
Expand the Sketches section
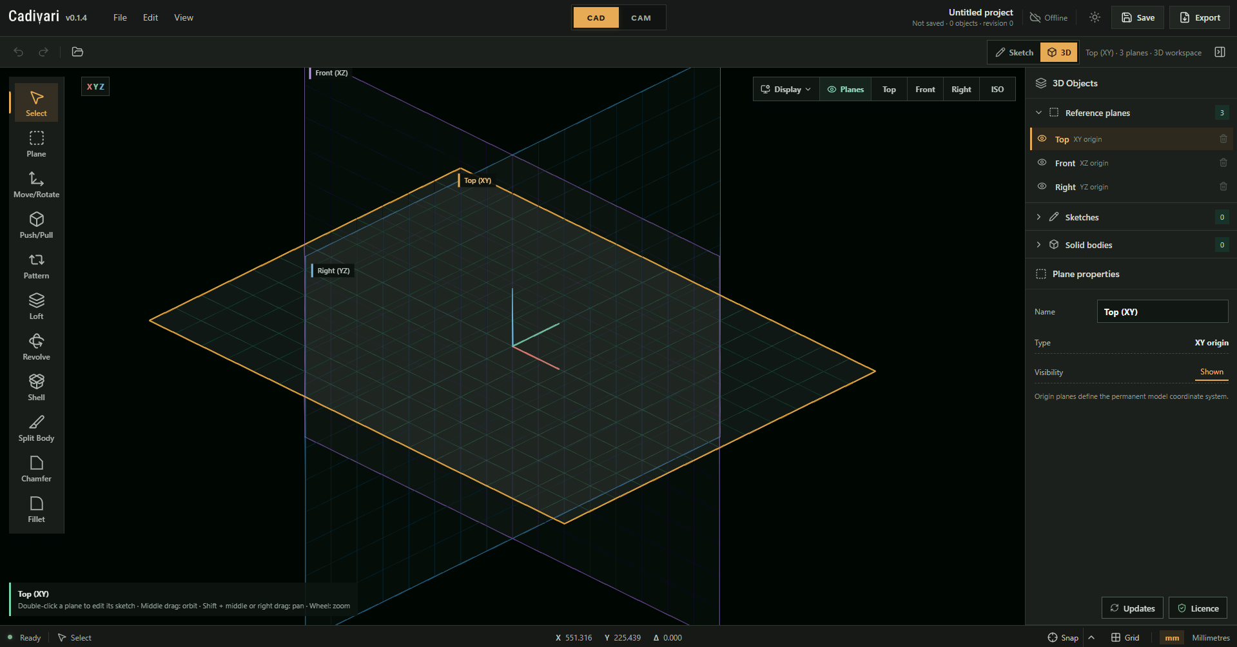click(x=1038, y=217)
